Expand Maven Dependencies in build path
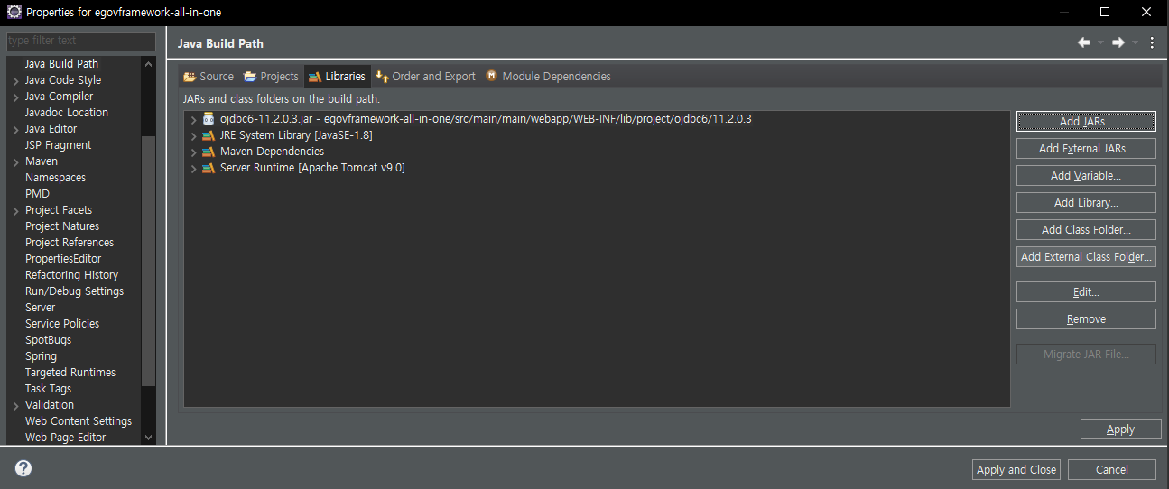The height and width of the screenshot is (489, 1169). [193, 152]
